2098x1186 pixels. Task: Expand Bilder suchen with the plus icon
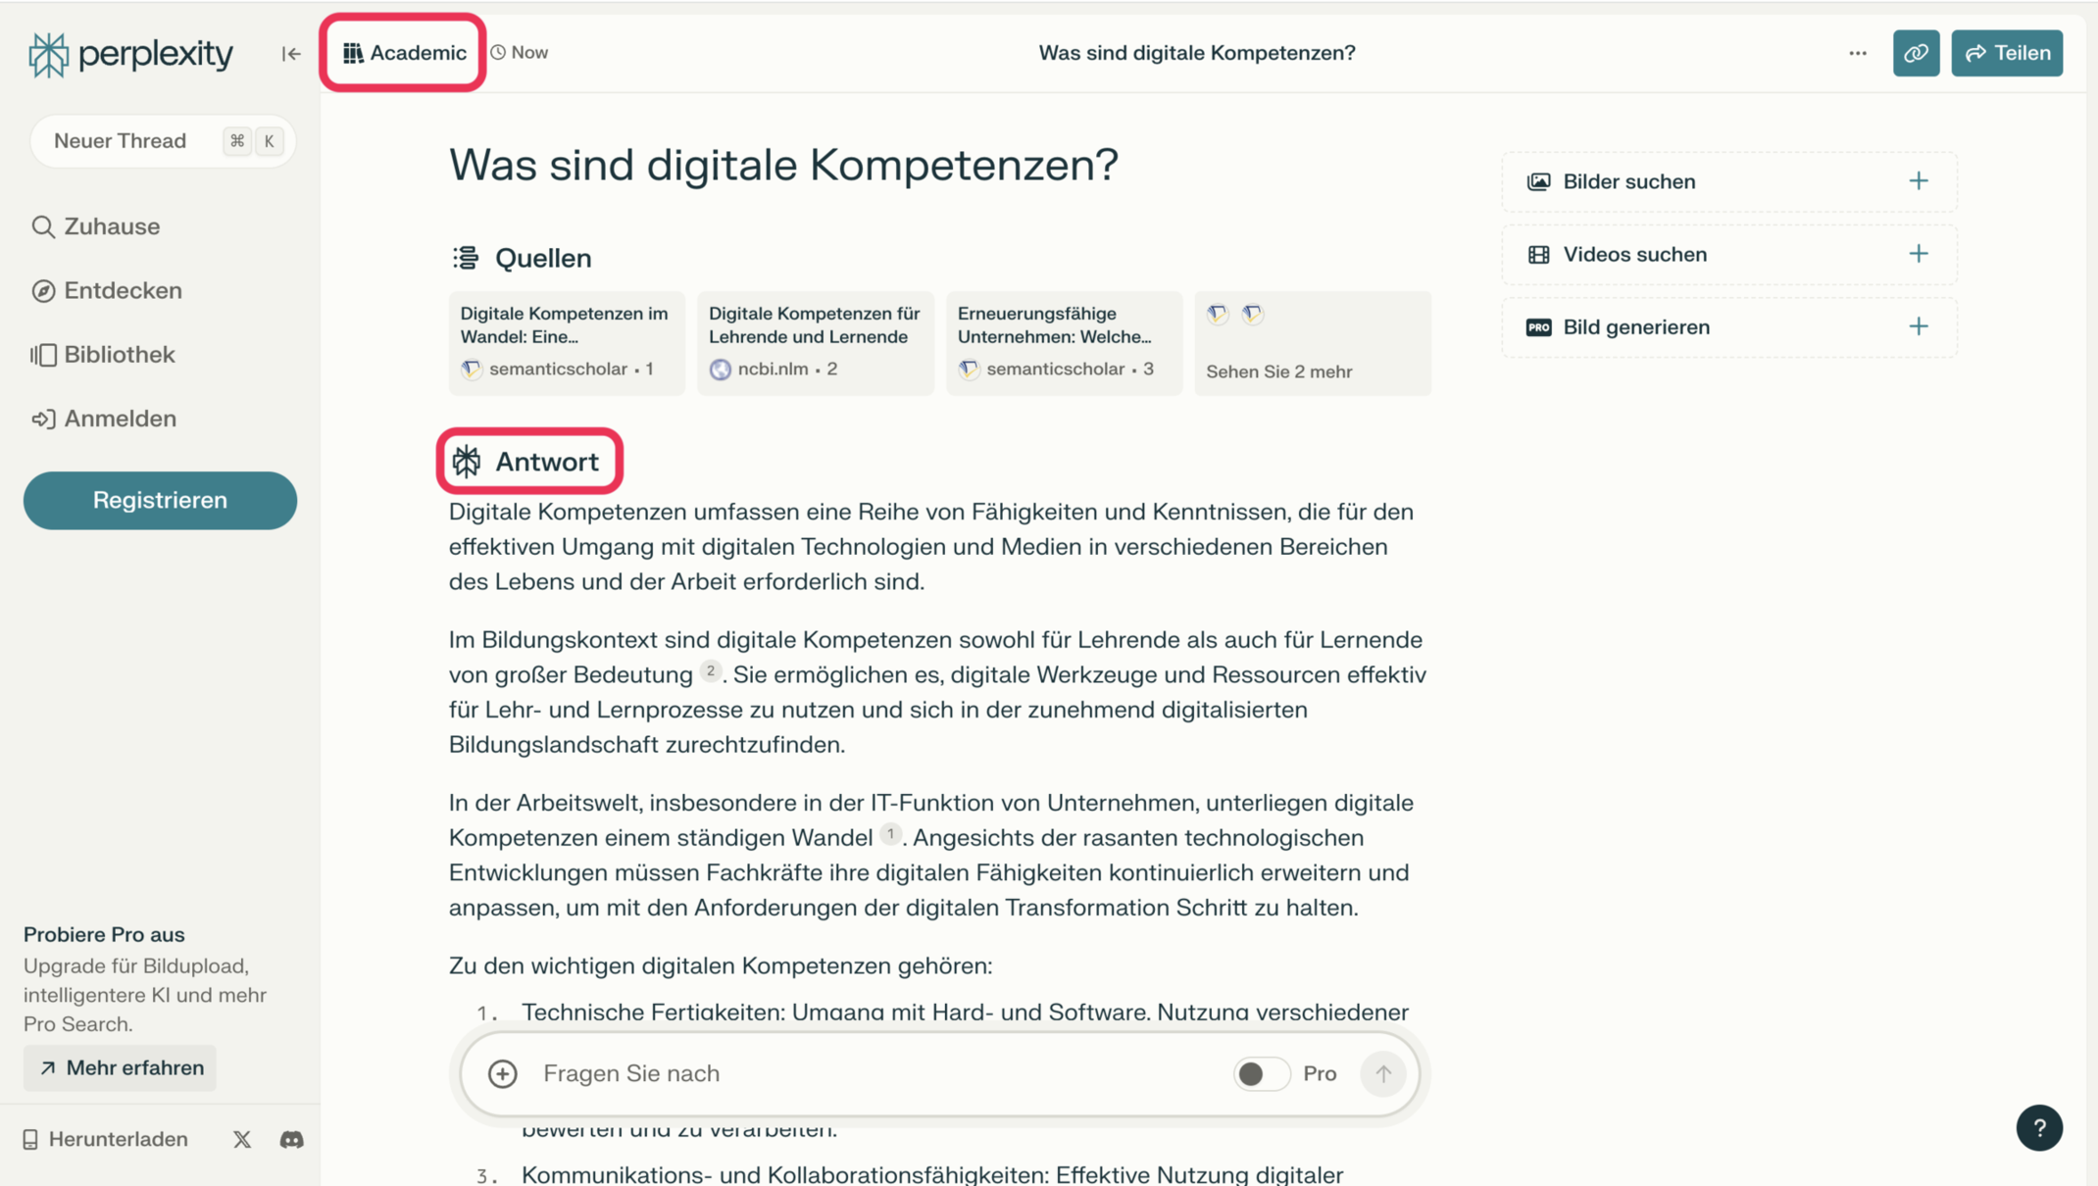(x=1919, y=181)
